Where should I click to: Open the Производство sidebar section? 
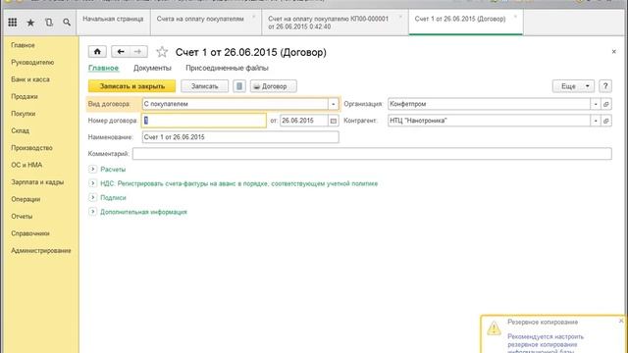[31, 148]
